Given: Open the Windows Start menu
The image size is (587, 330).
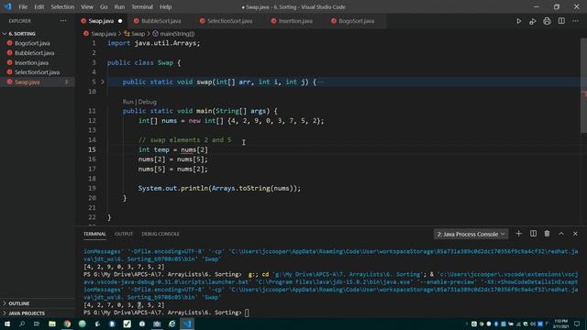Looking at the screenshot, I should (7, 324).
